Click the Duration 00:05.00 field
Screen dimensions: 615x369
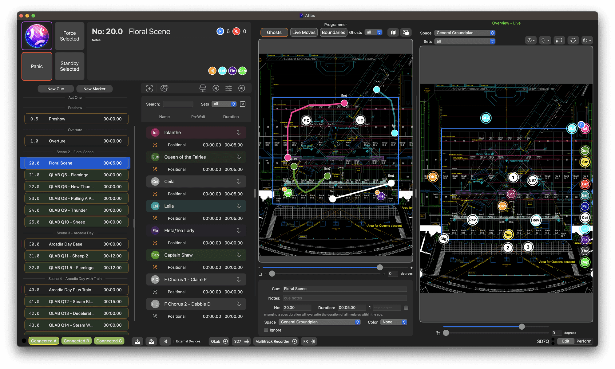pos(351,308)
